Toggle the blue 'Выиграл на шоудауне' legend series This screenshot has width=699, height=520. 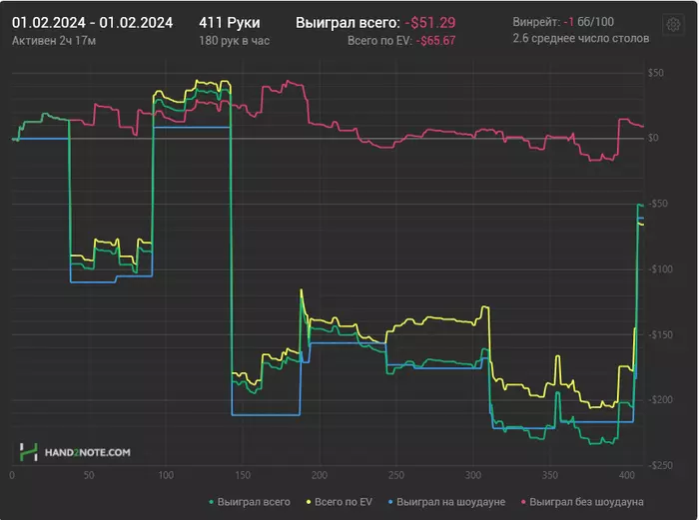click(x=446, y=502)
